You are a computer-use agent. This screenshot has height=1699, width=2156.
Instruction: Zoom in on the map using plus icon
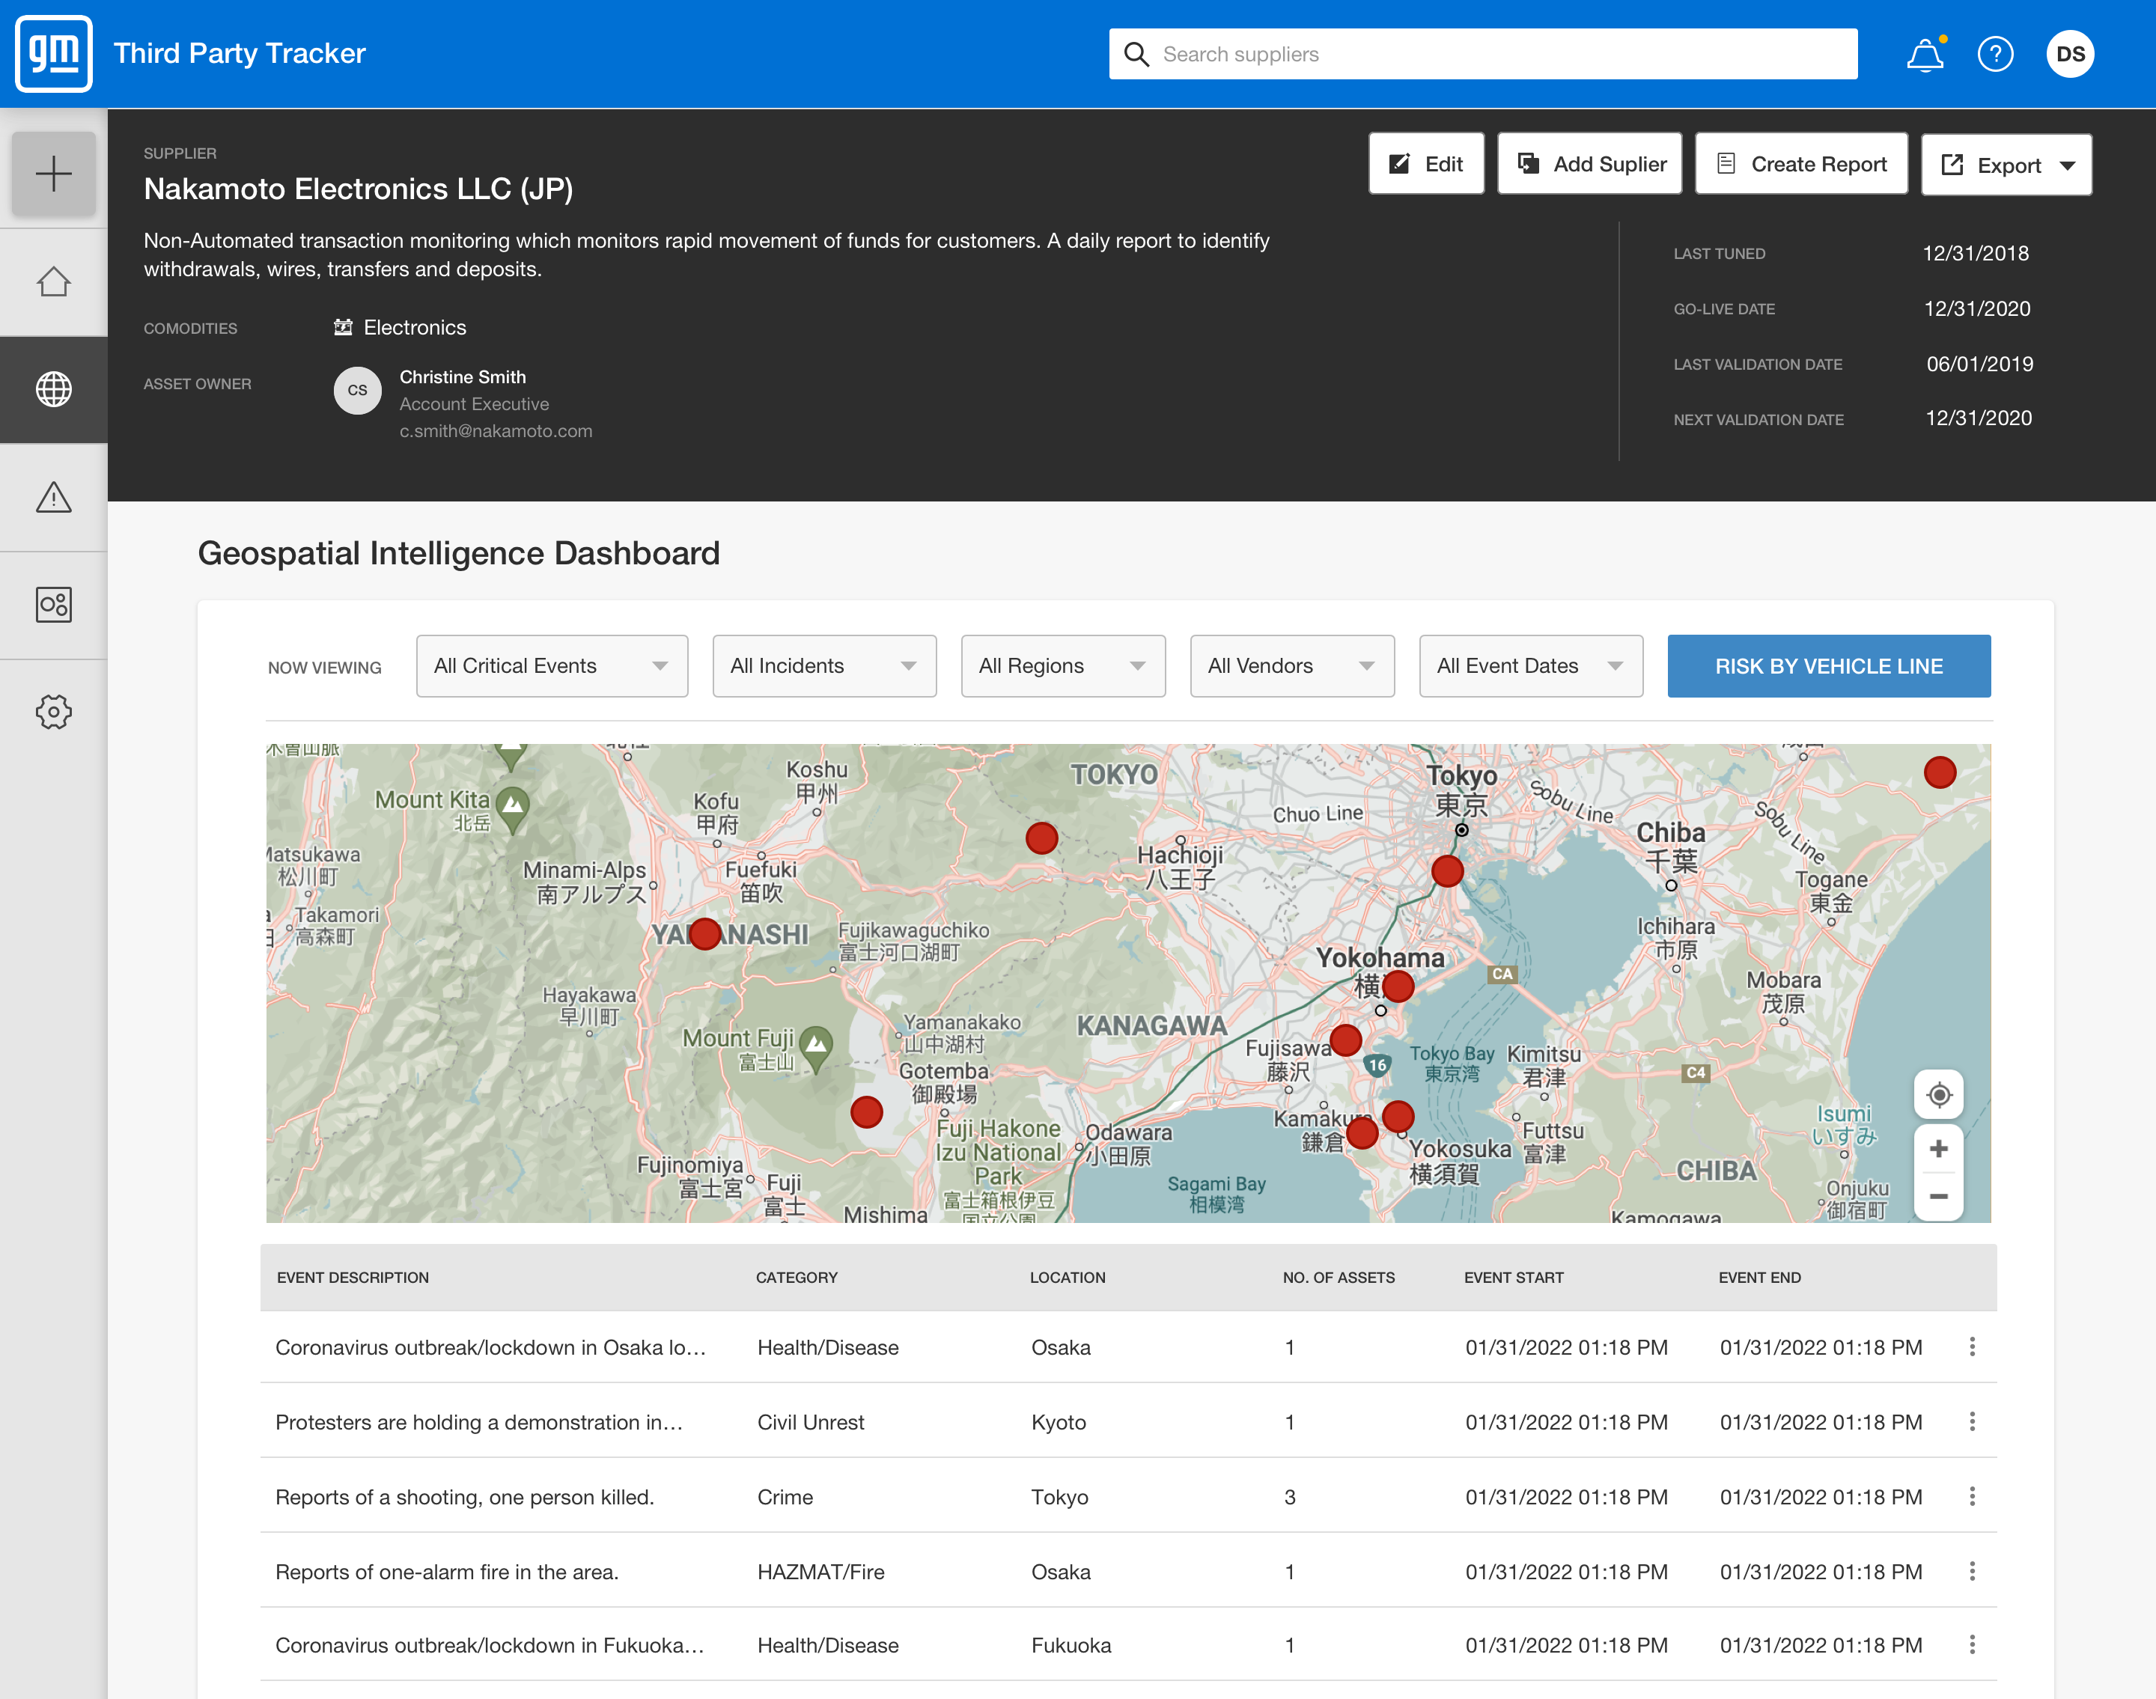point(1939,1150)
